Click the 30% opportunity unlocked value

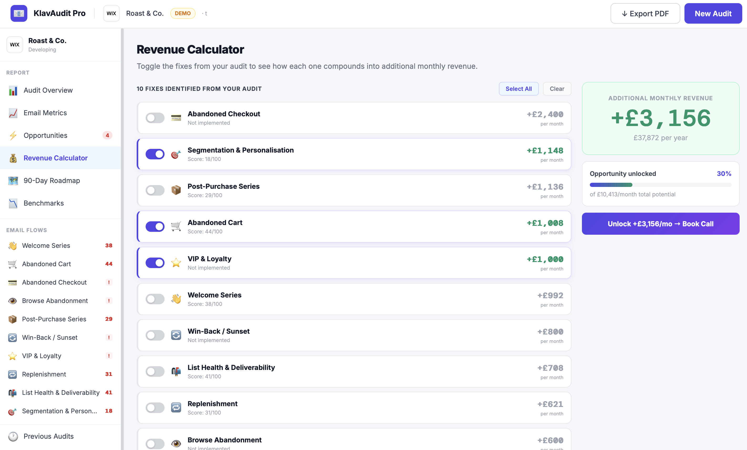click(724, 174)
